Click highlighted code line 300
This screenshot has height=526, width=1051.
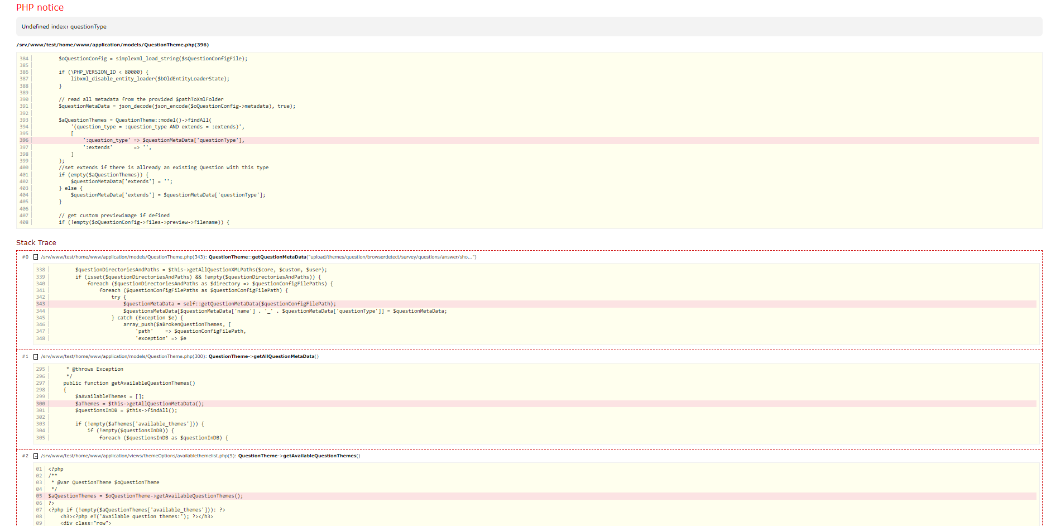click(140, 404)
